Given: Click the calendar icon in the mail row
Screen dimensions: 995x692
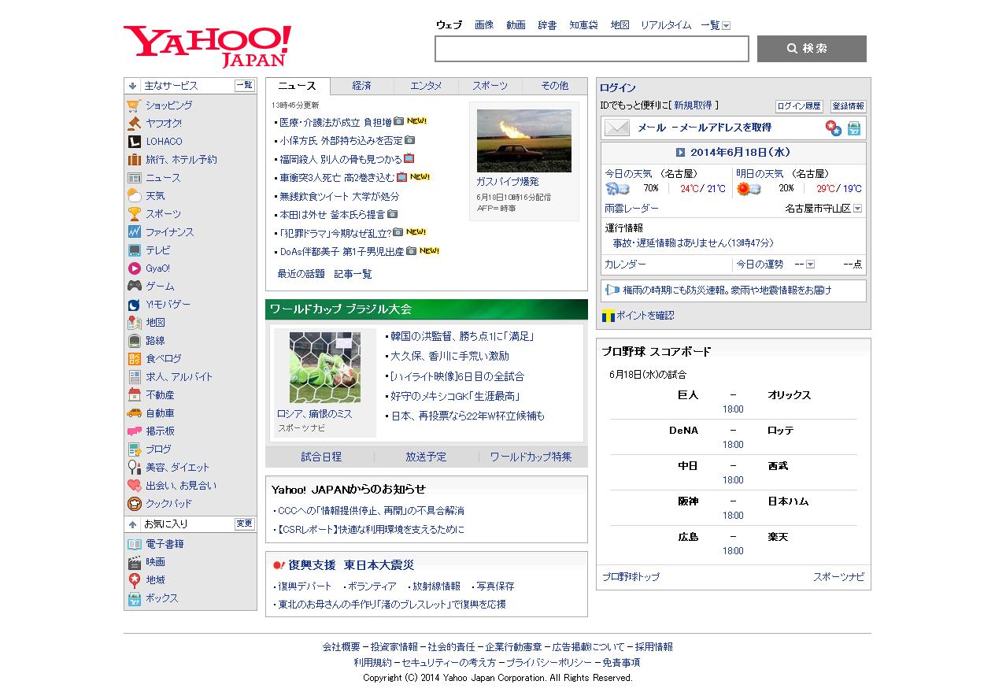Looking at the screenshot, I should point(853,128).
